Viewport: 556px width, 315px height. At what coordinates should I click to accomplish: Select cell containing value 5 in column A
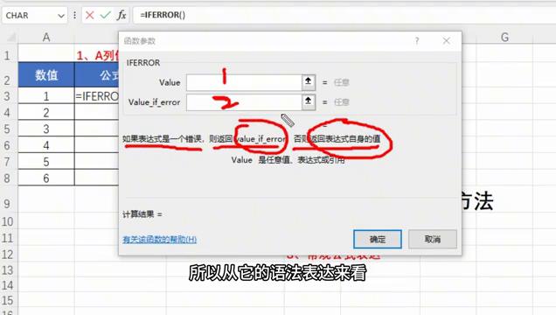[x=46, y=162]
